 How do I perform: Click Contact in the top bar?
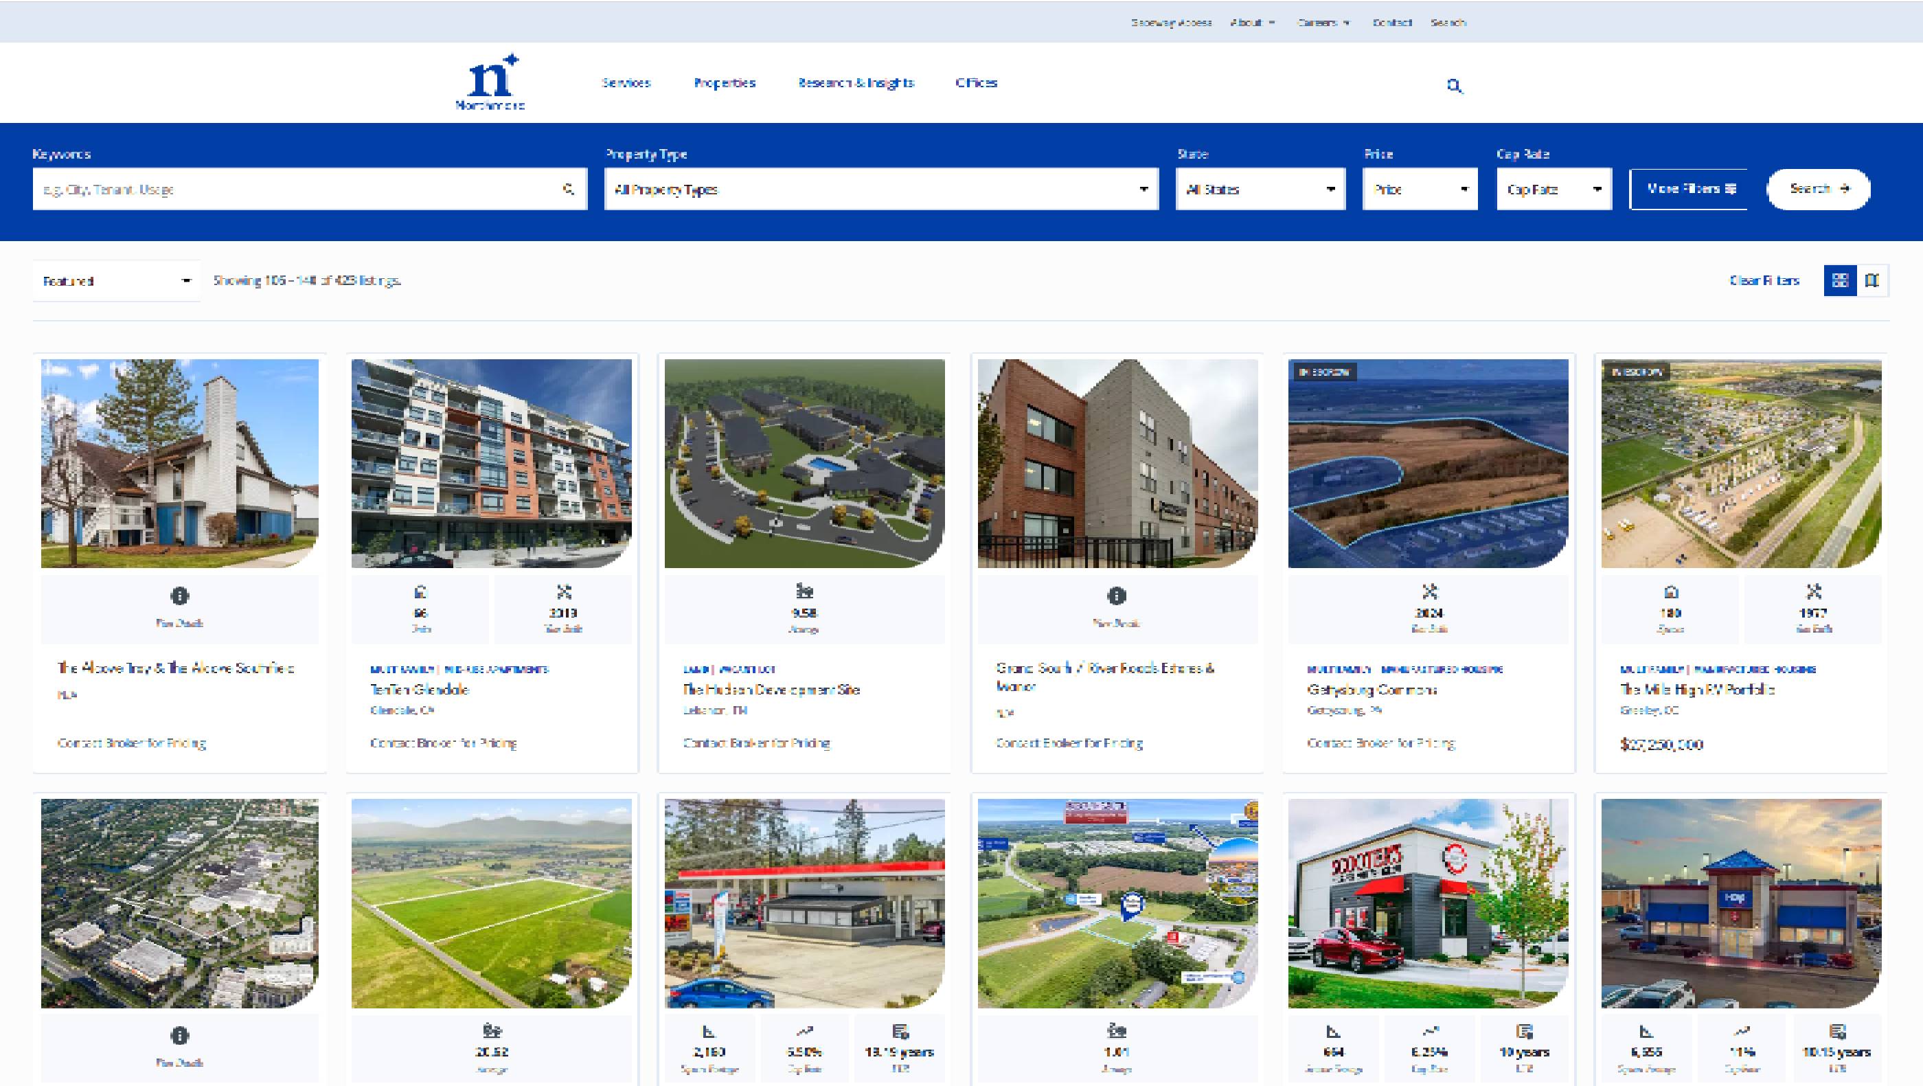pyautogui.click(x=1392, y=23)
